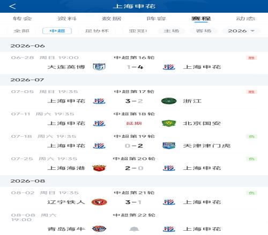Select the 北京国安 team badge
The image size is (268, 235).
click(x=169, y=123)
